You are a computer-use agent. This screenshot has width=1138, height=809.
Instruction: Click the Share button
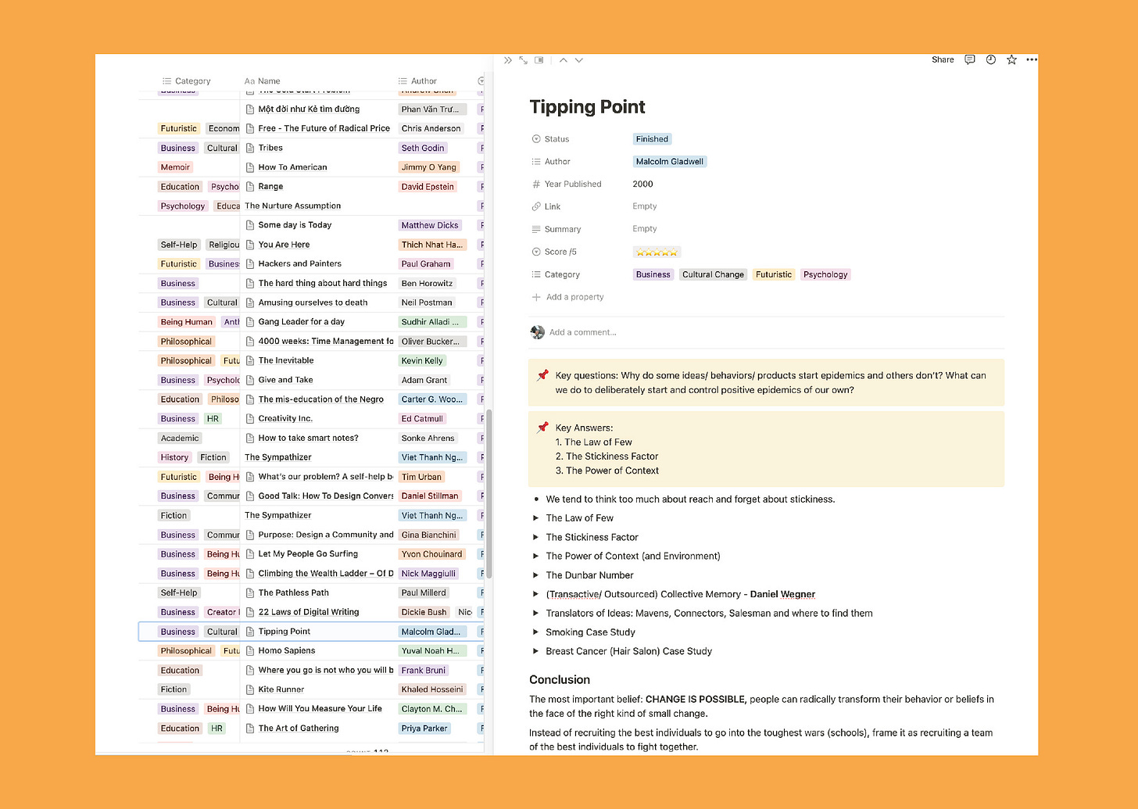[943, 59]
